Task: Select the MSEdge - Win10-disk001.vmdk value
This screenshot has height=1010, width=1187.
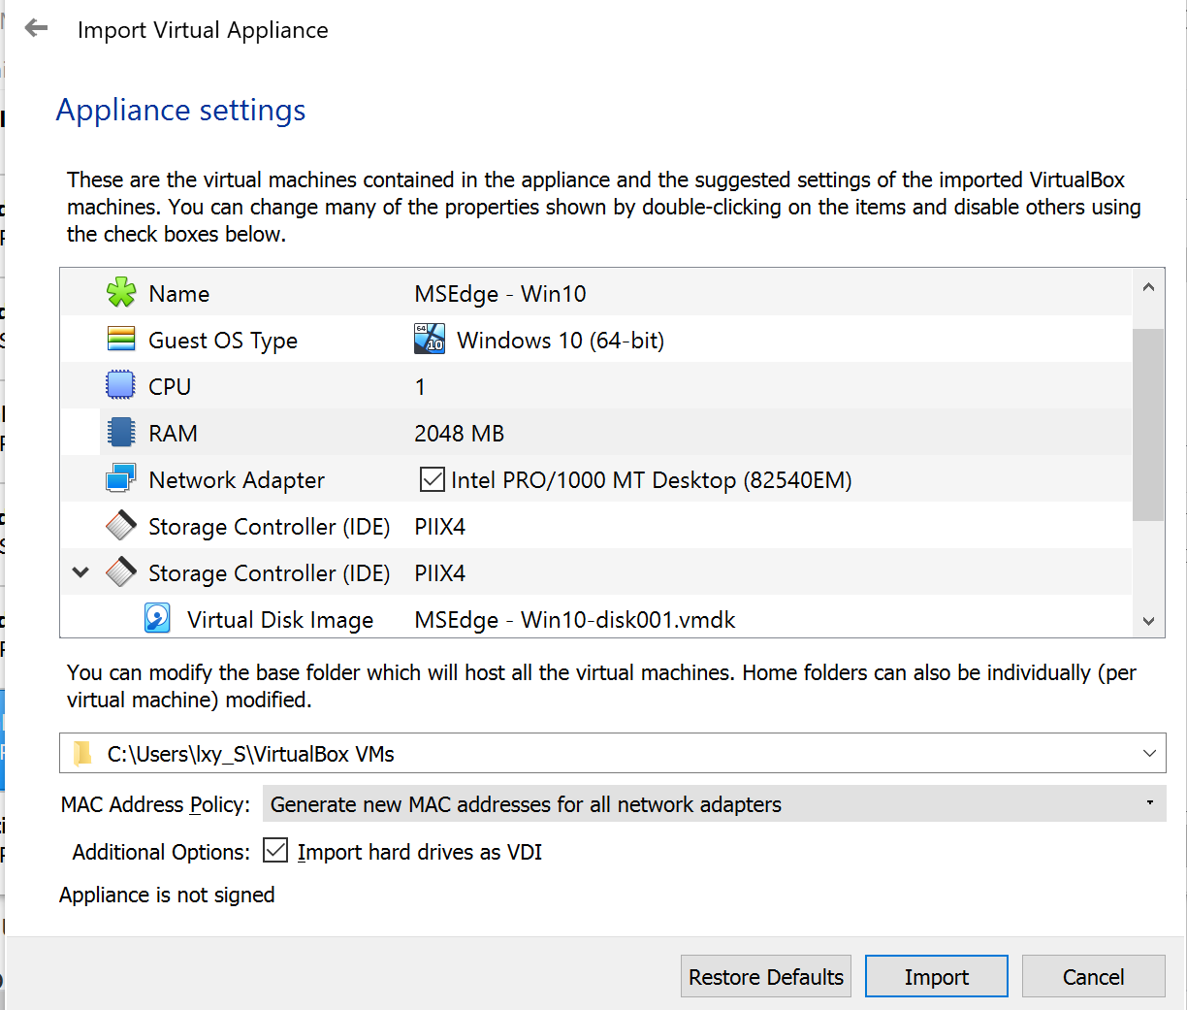Action: point(575,620)
